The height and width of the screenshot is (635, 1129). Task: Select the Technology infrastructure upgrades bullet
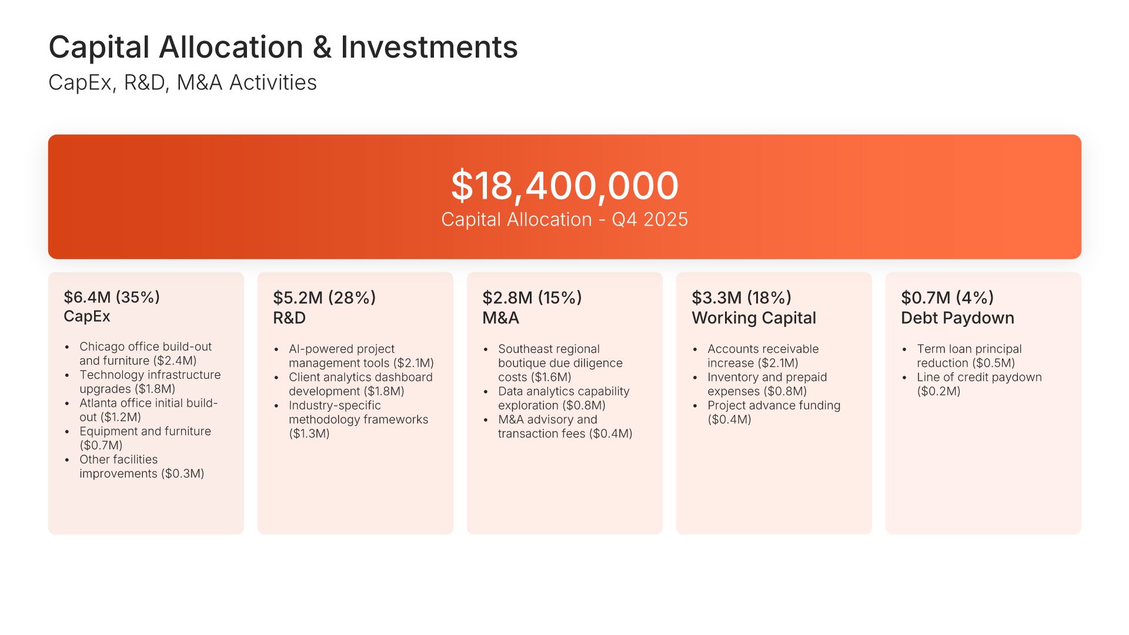(x=150, y=382)
